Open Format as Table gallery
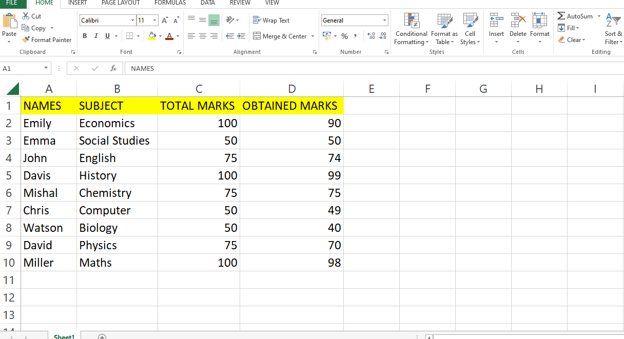Image resolution: width=624 pixels, height=339 pixels. pyautogui.click(x=444, y=29)
